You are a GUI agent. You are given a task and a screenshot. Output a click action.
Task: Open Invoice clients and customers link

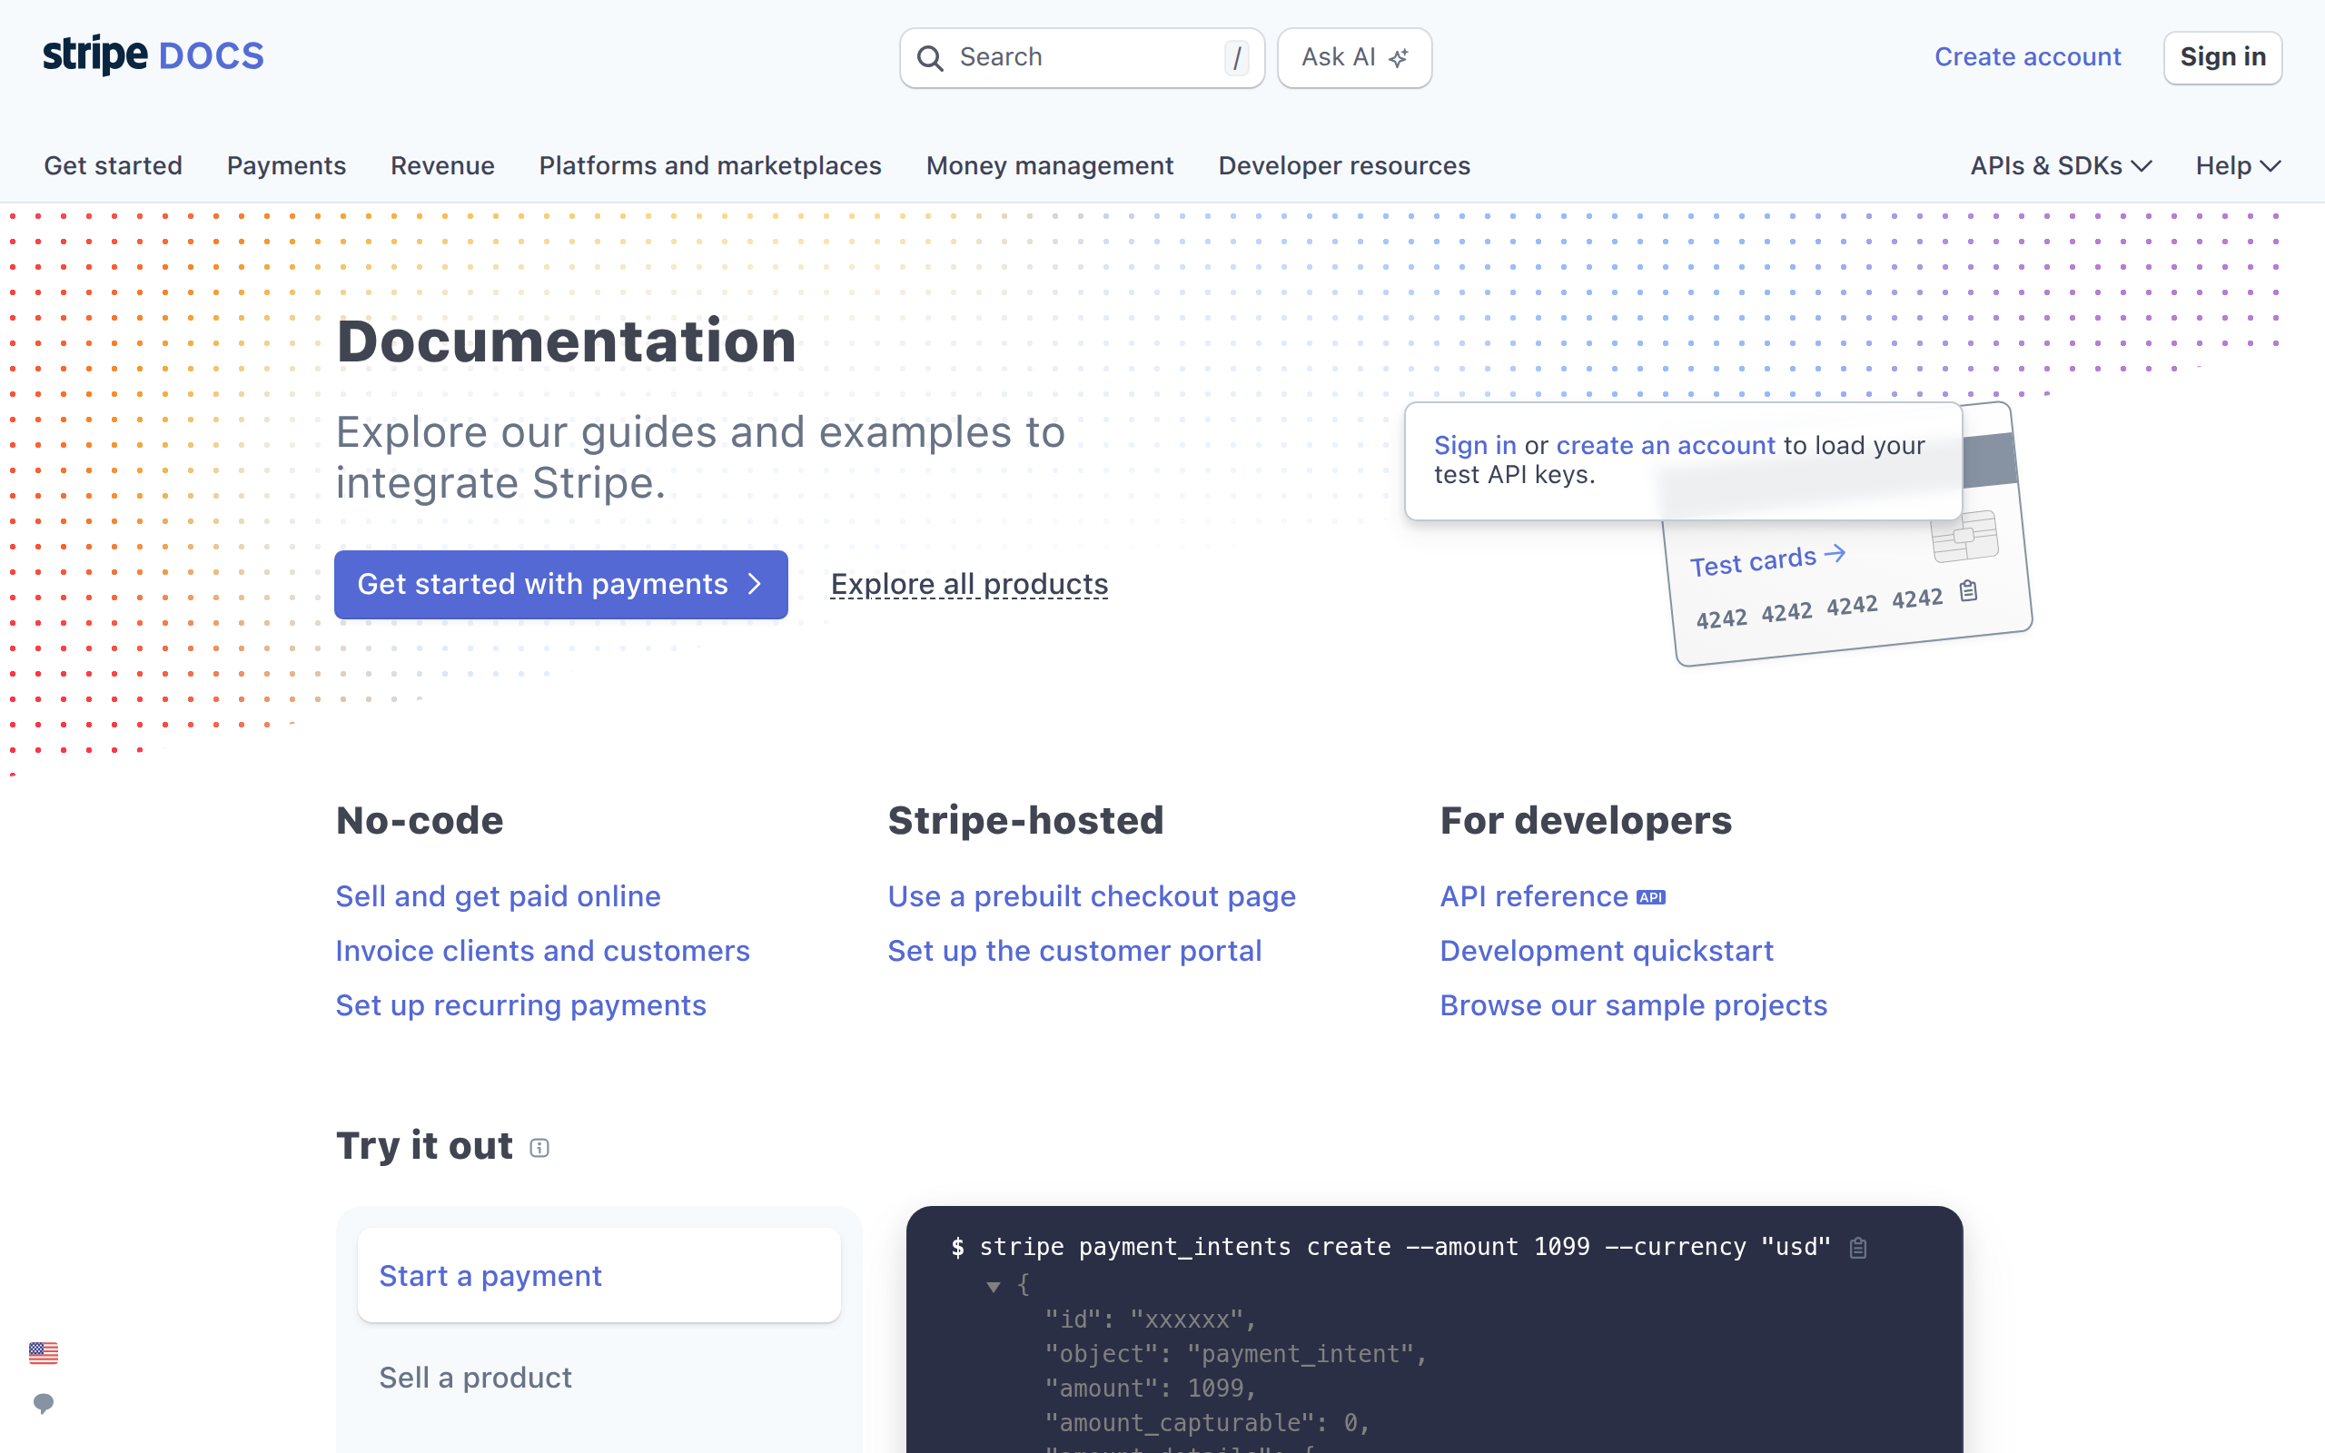tap(543, 951)
